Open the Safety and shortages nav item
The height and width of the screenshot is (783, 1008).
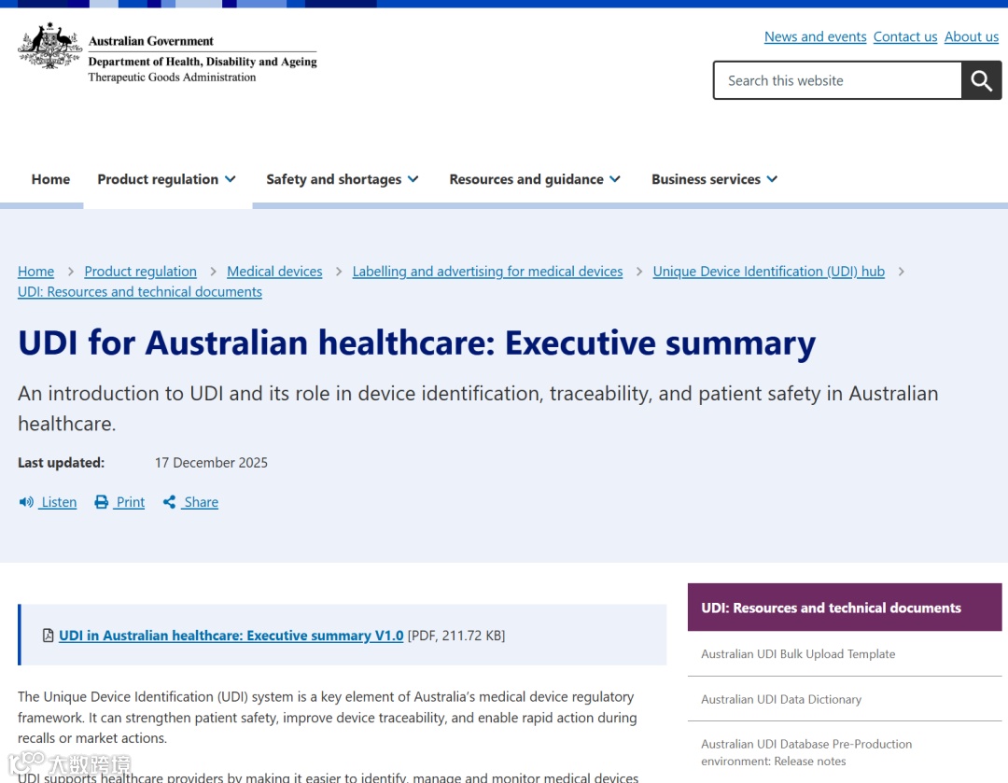333,179
